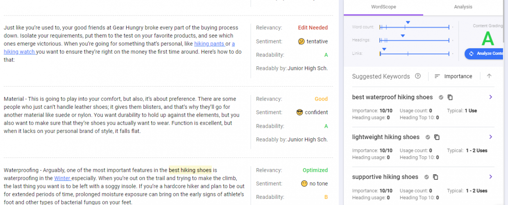Screen dimensions: 508x205
Task: Expand 'supportive hiking shoes' details chevron
Action: (491, 177)
